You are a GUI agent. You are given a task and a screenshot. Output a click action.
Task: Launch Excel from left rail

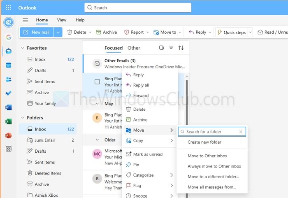pos(9,121)
